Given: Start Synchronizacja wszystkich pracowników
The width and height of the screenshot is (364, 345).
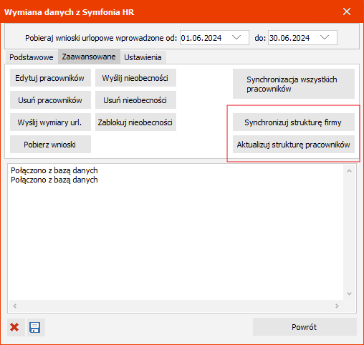Looking at the screenshot, I should [x=294, y=84].
